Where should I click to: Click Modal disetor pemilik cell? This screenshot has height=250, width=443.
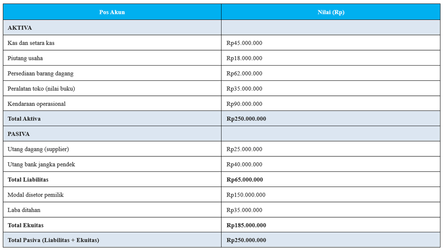point(112,195)
